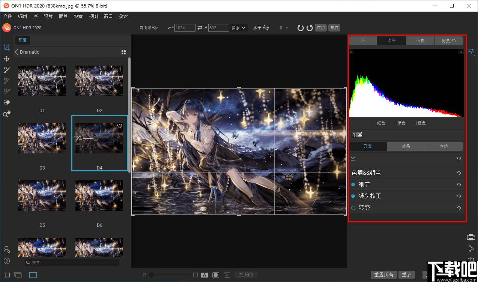Open the 文件 menu
The width and height of the screenshot is (478, 282).
click(8, 16)
